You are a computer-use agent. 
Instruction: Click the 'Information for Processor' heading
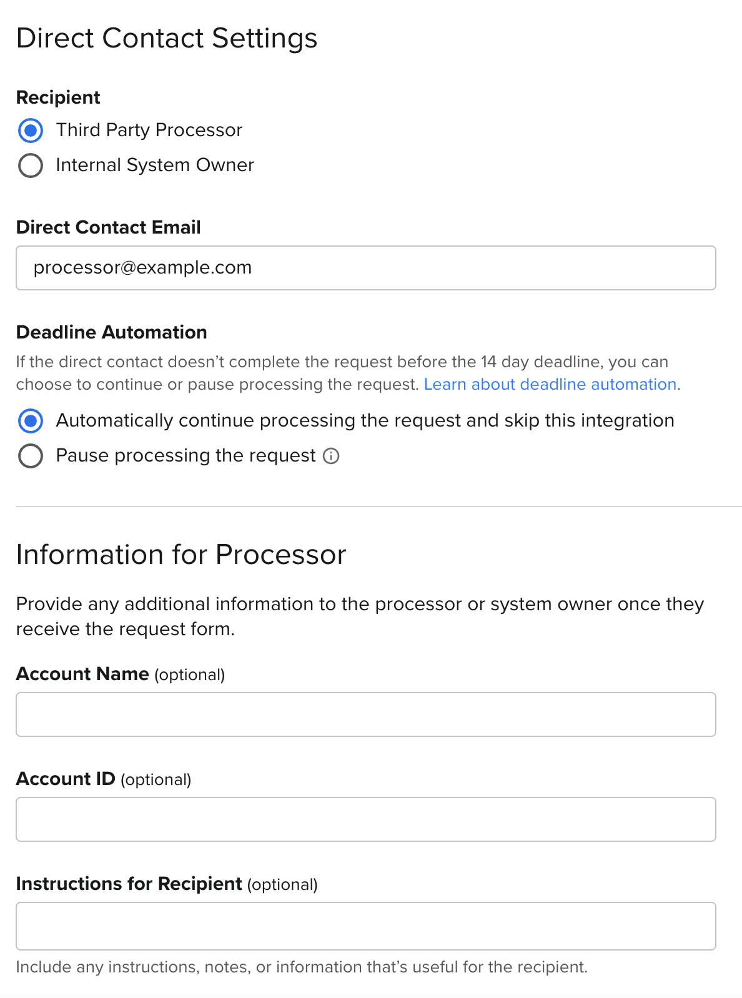tap(181, 555)
